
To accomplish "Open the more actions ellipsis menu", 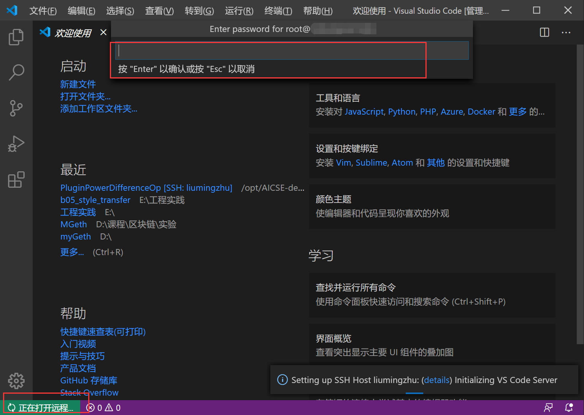I will 566,32.
